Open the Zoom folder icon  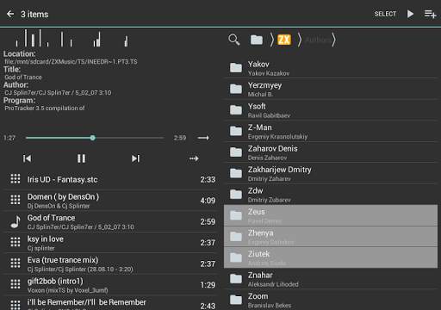point(236,300)
